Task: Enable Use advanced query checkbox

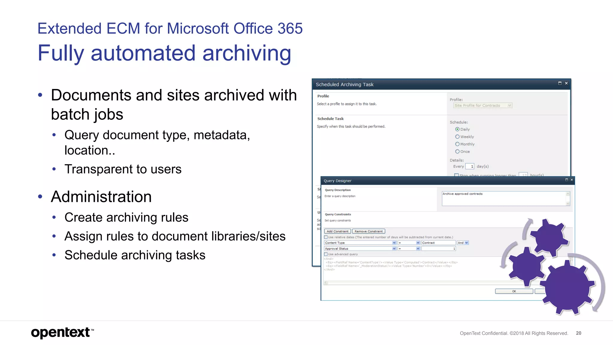Action: [326, 254]
